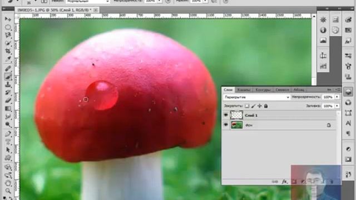Screen dimensions: 356x200
Task: Open the Masks panel dock icon
Action: point(348,159)
